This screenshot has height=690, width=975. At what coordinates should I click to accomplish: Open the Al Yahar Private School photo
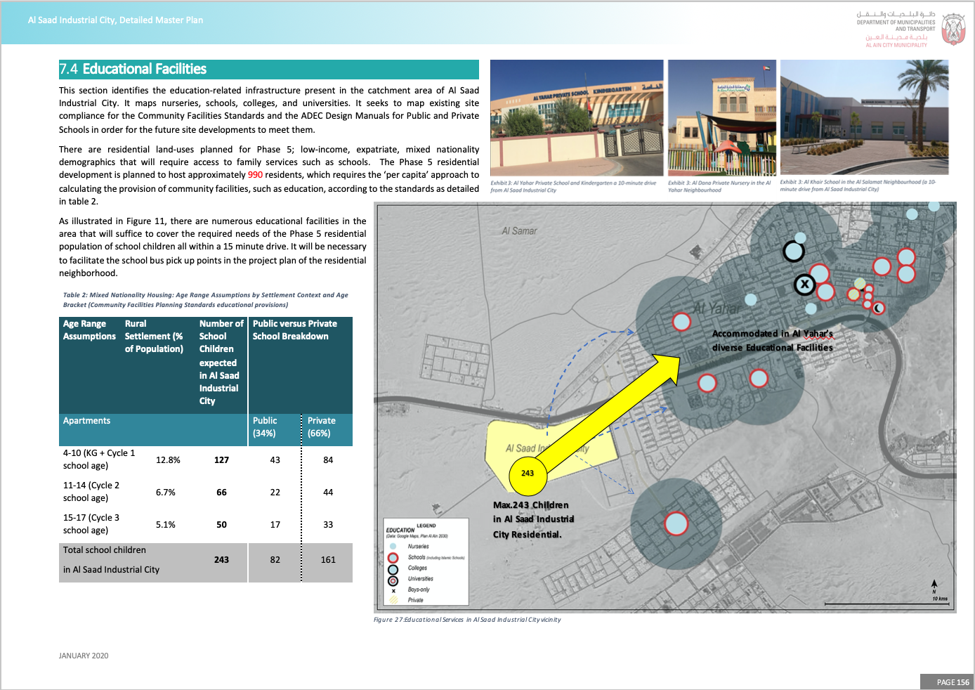point(577,118)
